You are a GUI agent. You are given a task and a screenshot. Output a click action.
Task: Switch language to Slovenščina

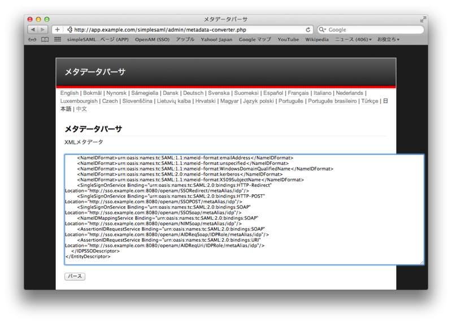[137, 101]
